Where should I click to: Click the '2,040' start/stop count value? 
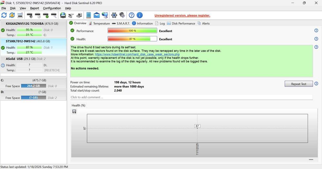coord(118,90)
